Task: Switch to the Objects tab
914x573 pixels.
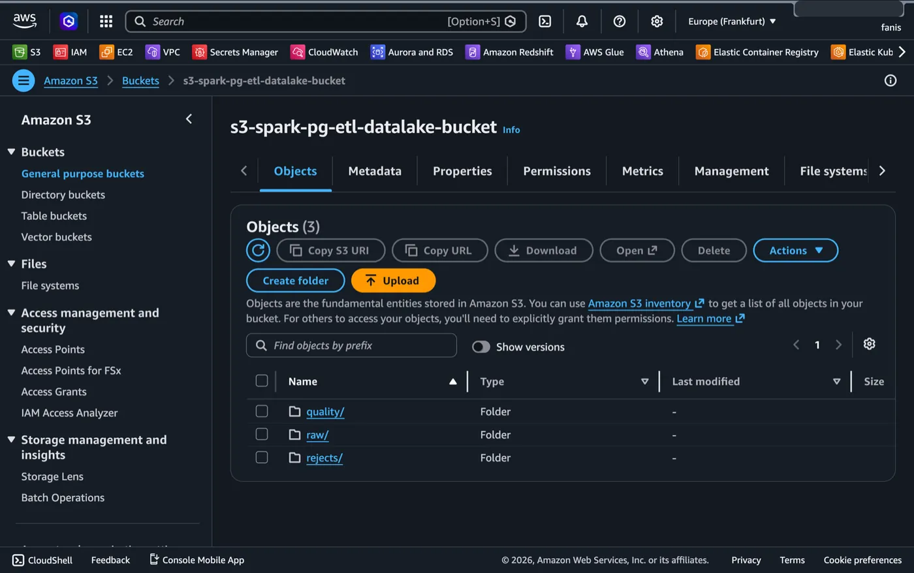Action: point(295,171)
